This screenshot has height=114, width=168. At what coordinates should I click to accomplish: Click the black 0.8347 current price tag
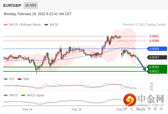coord(157,57)
